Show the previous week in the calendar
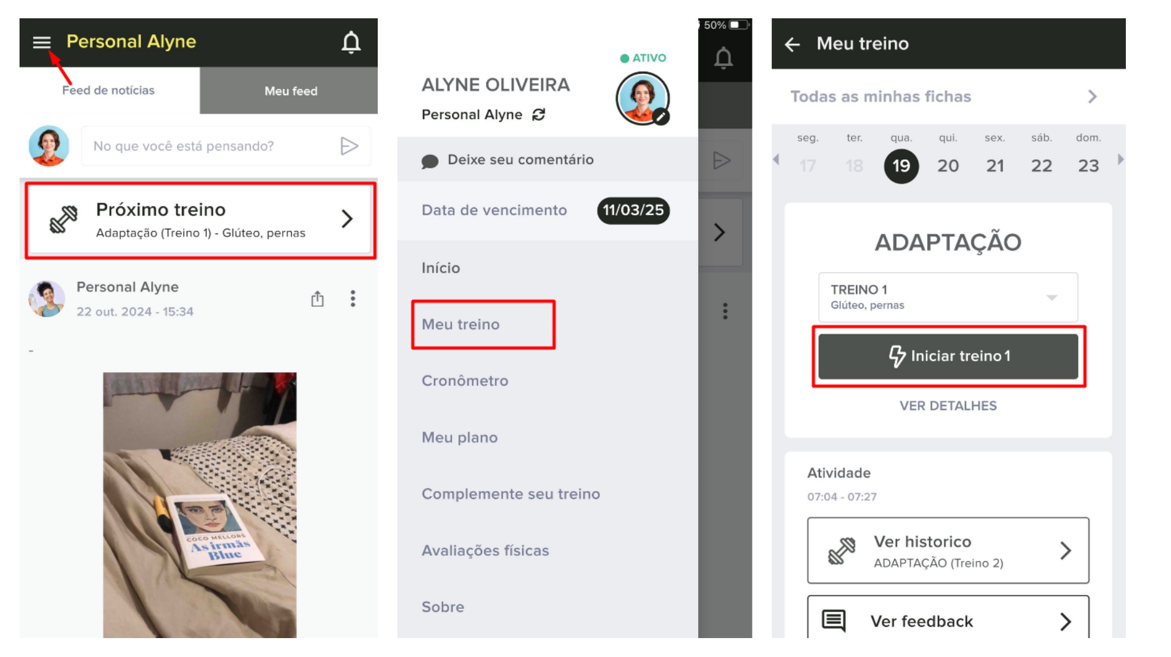1171x657 pixels. tap(776, 159)
